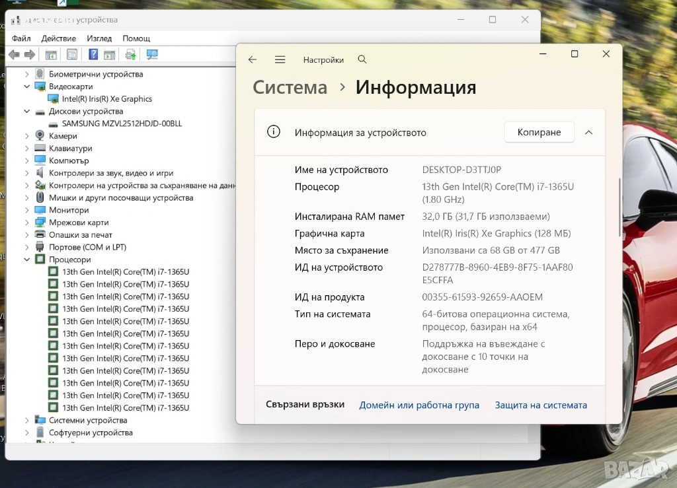The height and width of the screenshot is (488, 677).
Task: Collapse the Процесори tree node
Action: point(27,260)
